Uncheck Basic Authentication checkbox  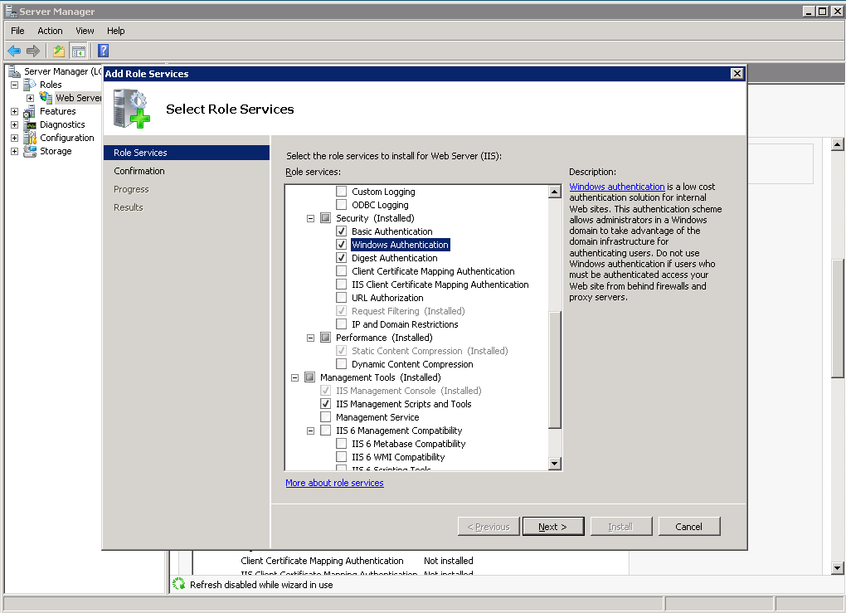point(341,231)
